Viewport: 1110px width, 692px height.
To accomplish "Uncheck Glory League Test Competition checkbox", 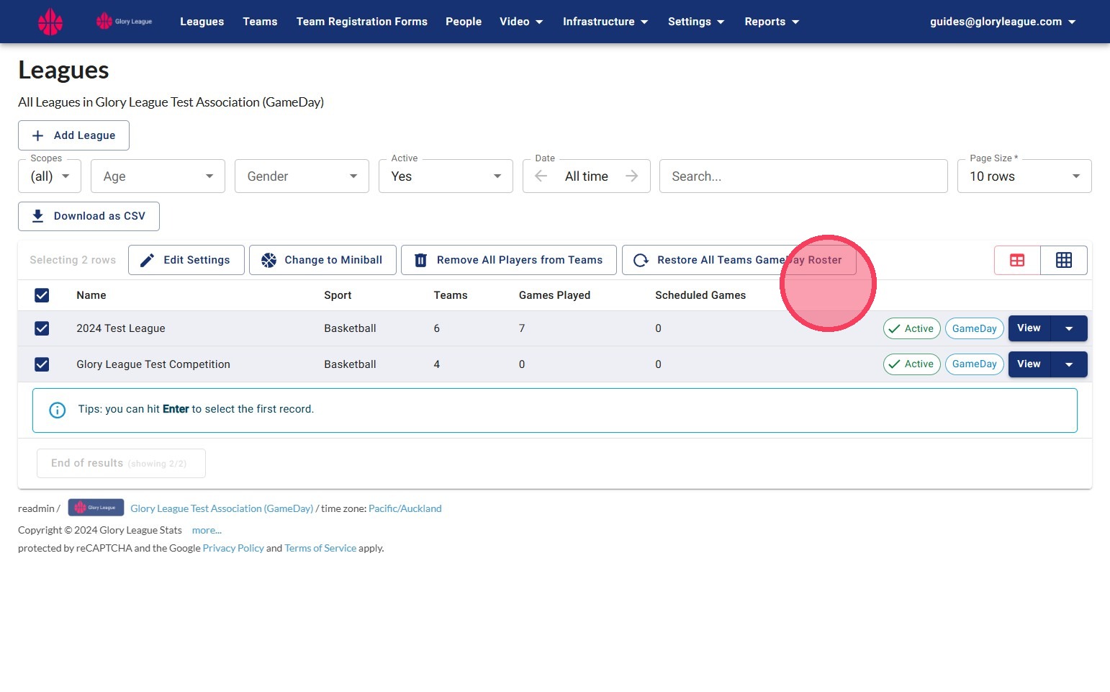I will (x=42, y=364).
